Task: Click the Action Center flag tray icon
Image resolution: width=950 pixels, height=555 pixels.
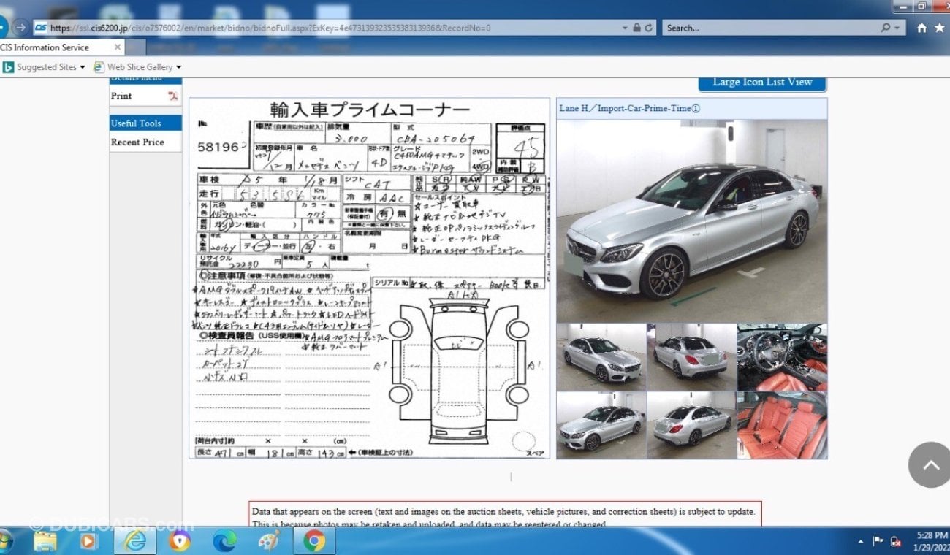Action: [x=878, y=542]
